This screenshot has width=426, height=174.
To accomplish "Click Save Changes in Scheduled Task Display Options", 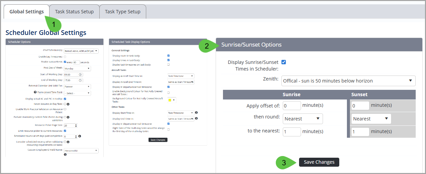I will click(158, 140).
